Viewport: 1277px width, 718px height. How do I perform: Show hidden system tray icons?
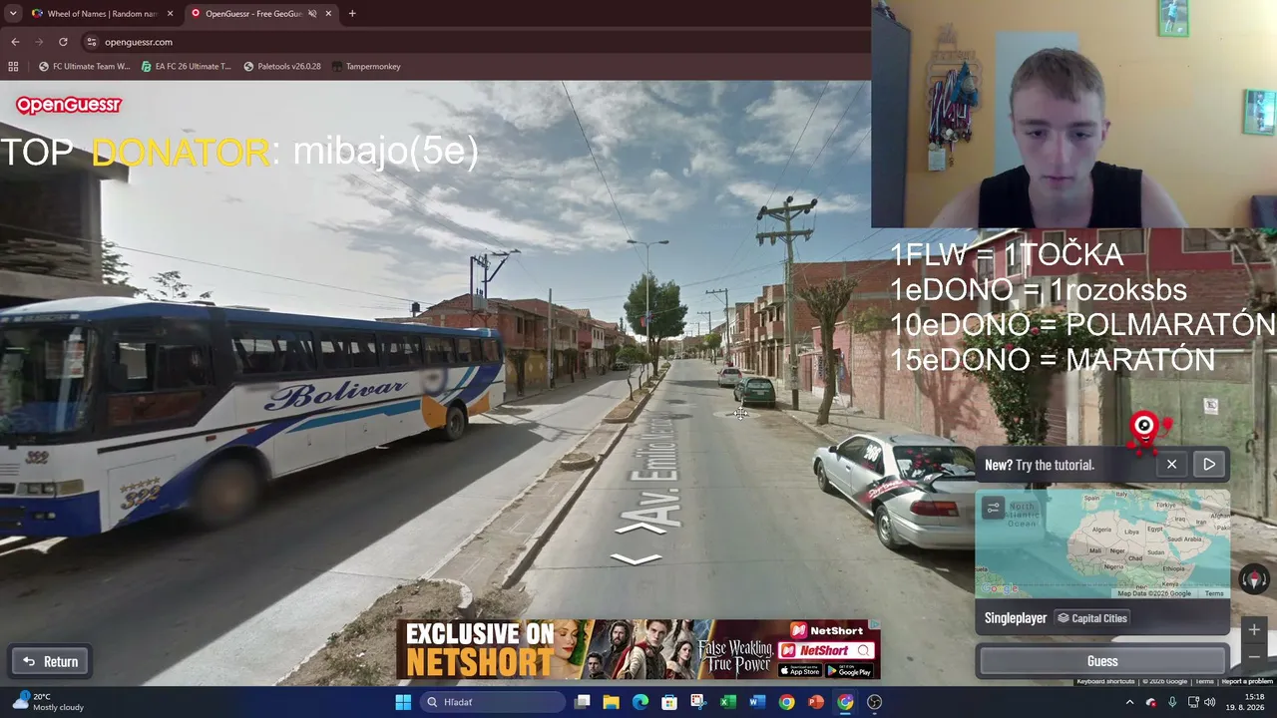pyautogui.click(x=1129, y=702)
